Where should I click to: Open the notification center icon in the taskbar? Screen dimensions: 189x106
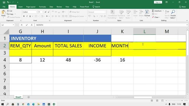[x=184, y=104]
